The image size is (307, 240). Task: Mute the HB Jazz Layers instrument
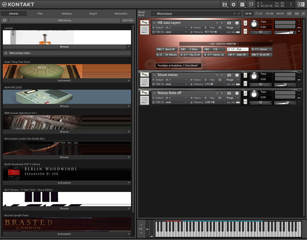245,31
